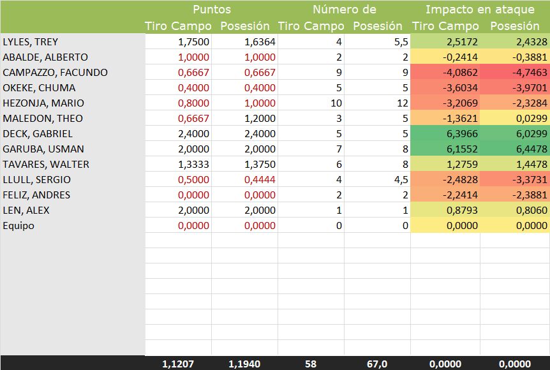The image size is (550, 370).
Task: Click the Impacto en ataque header
Action: point(480,10)
